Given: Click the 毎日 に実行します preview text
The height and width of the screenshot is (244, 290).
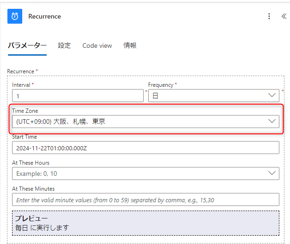Looking at the screenshot, I should pos(42,228).
